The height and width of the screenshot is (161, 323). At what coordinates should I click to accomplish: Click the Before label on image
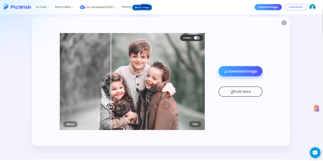tap(70, 124)
